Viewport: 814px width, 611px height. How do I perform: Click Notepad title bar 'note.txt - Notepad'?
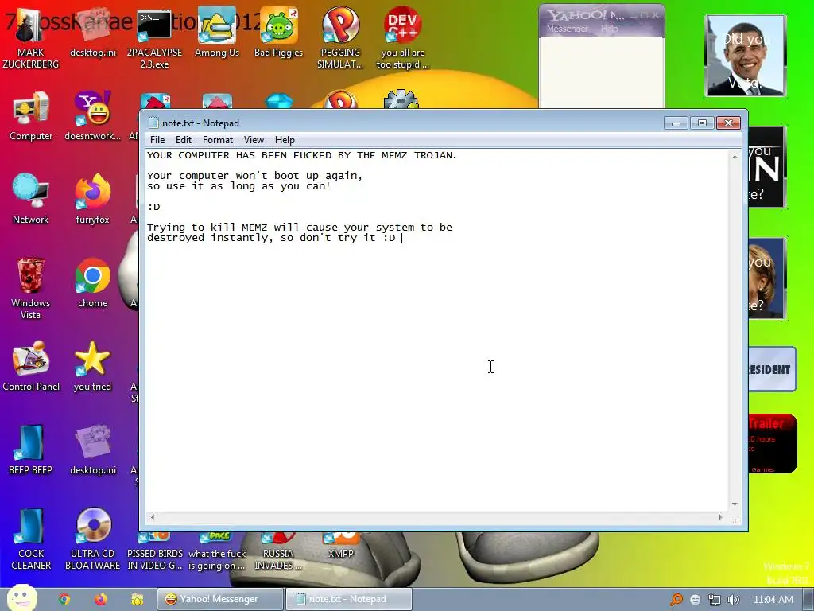tap(200, 123)
